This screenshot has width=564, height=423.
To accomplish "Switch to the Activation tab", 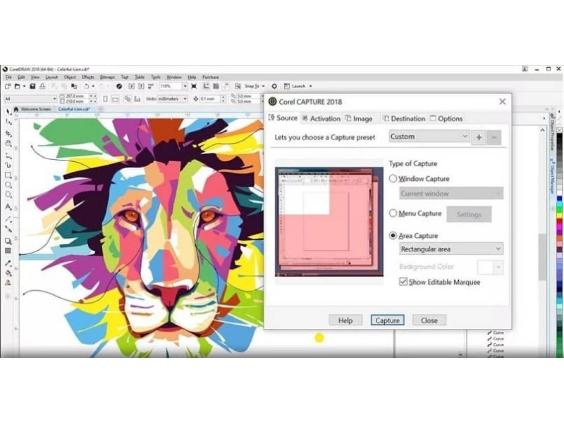I will [x=321, y=119].
